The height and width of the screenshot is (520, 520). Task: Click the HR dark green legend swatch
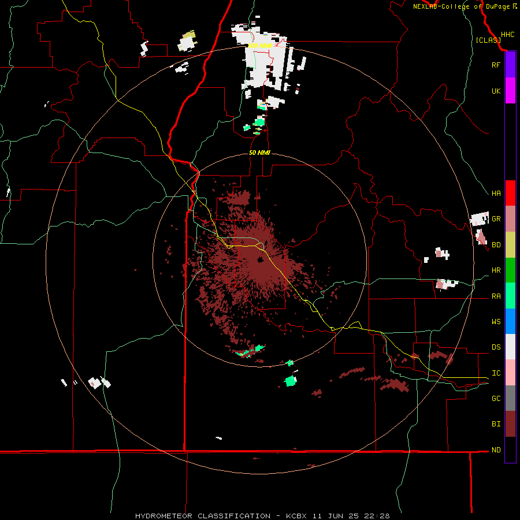[x=510, y=270]
